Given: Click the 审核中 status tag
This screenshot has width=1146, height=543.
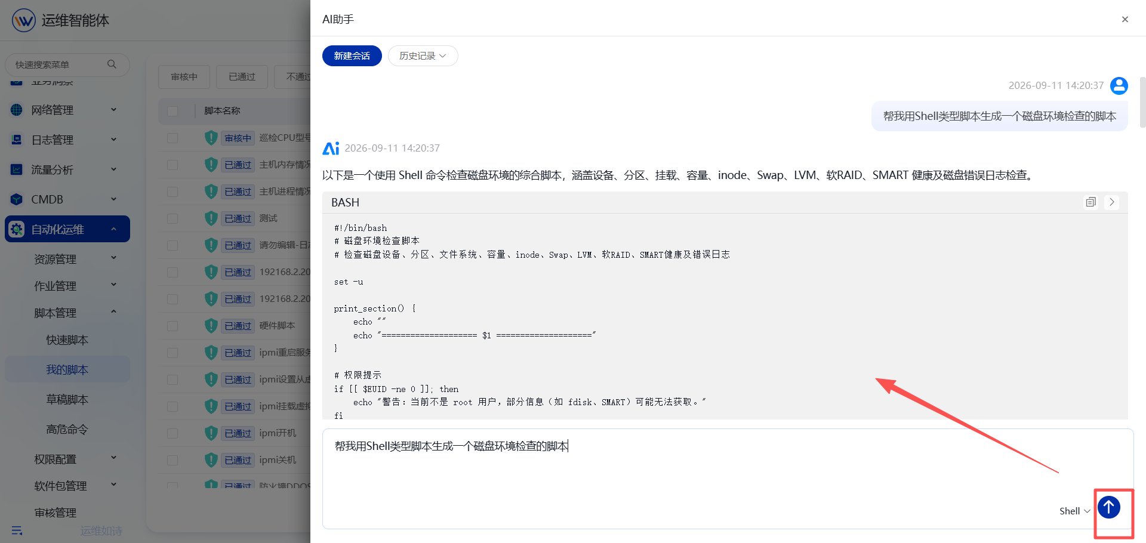Looking at the screenshot, I should [x=238, y=138].
